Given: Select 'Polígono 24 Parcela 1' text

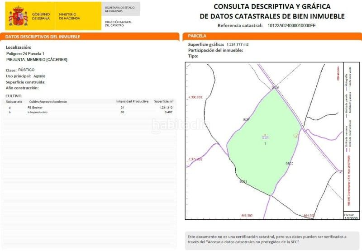Looking at the screenshot, I should [x=25, y=53].
